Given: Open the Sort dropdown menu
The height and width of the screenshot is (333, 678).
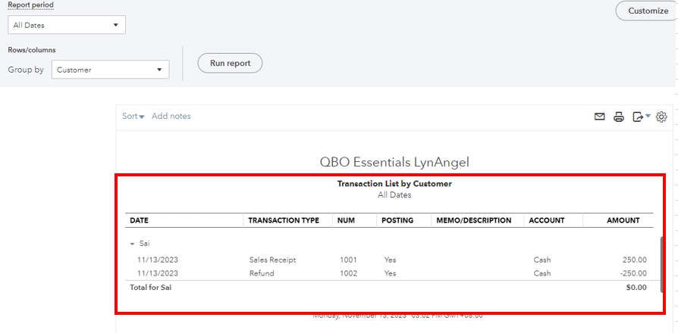Looking at the screenshot, I should 133,117.
